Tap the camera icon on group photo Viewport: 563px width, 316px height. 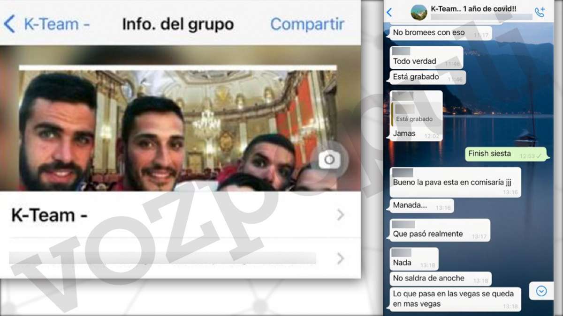(329, 160)
